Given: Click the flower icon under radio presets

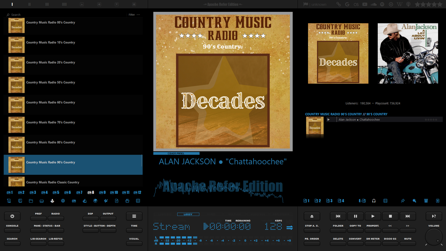Looking at the screenshot, I should point(63,201).
